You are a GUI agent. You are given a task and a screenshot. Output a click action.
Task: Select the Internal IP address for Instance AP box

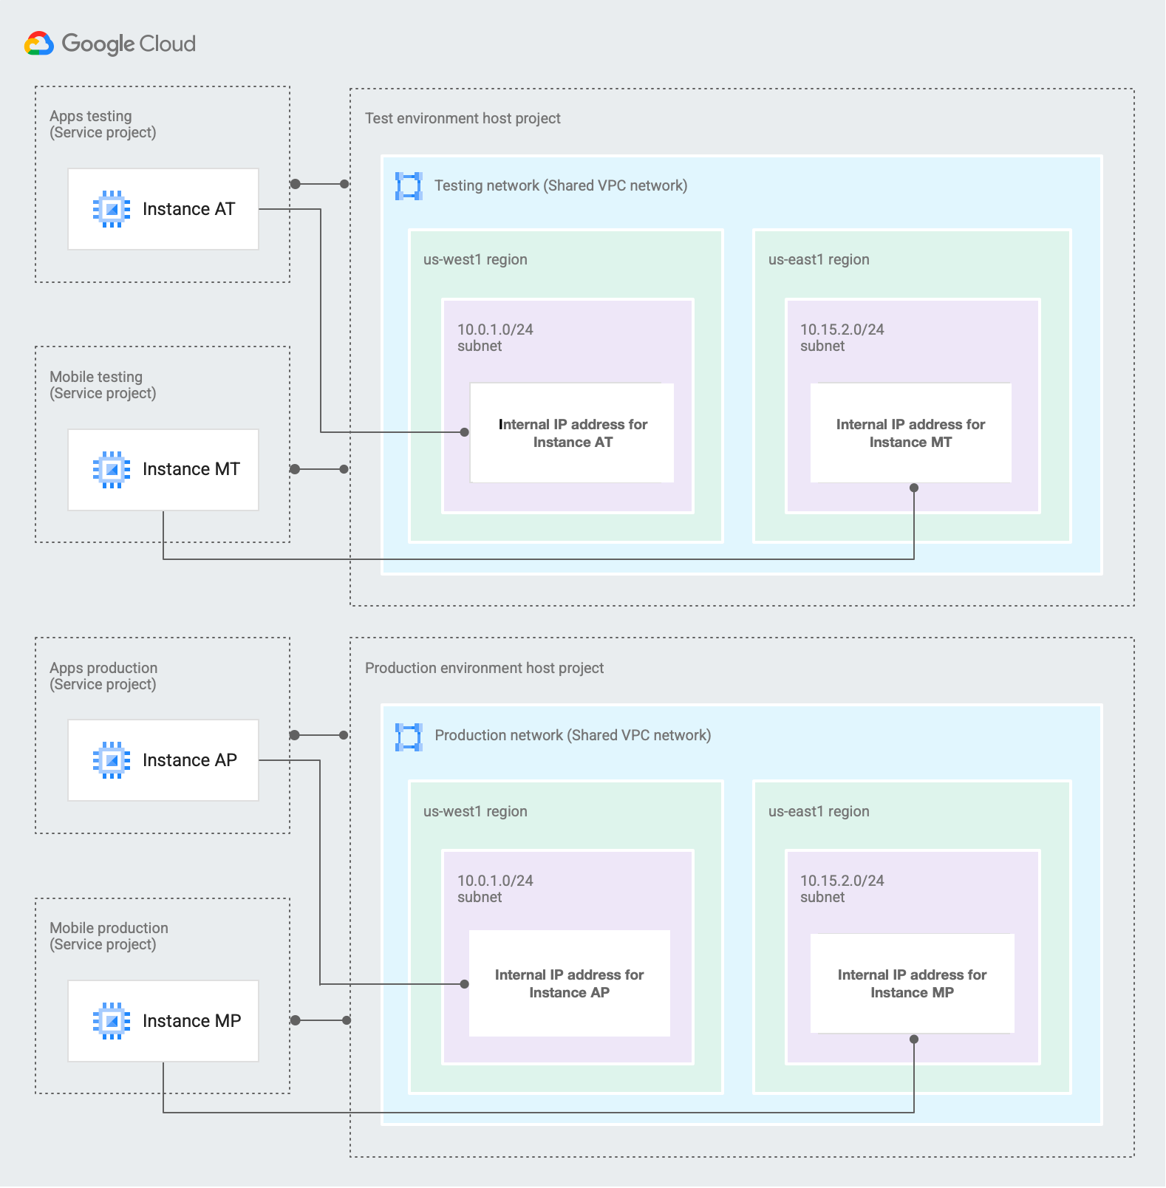(569, 983)
